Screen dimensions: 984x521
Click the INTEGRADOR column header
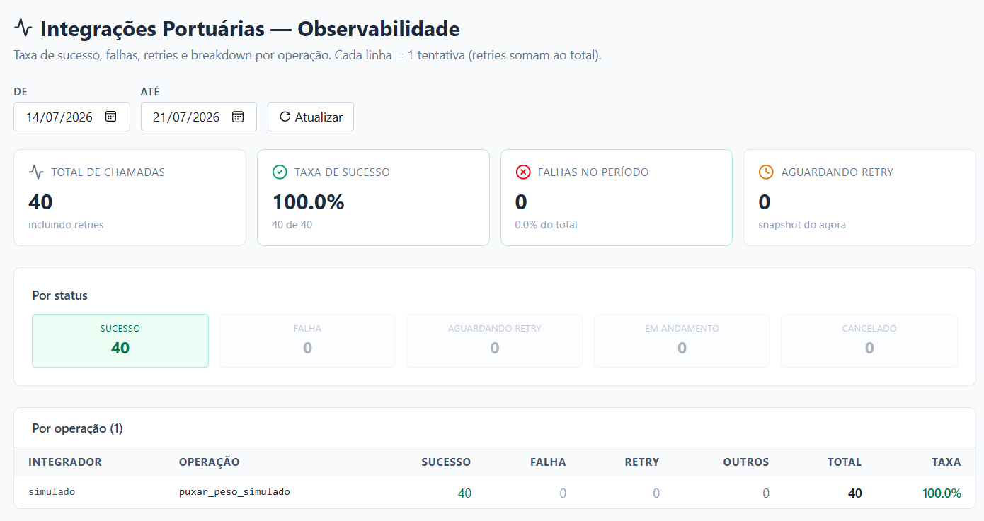point(65,462)
